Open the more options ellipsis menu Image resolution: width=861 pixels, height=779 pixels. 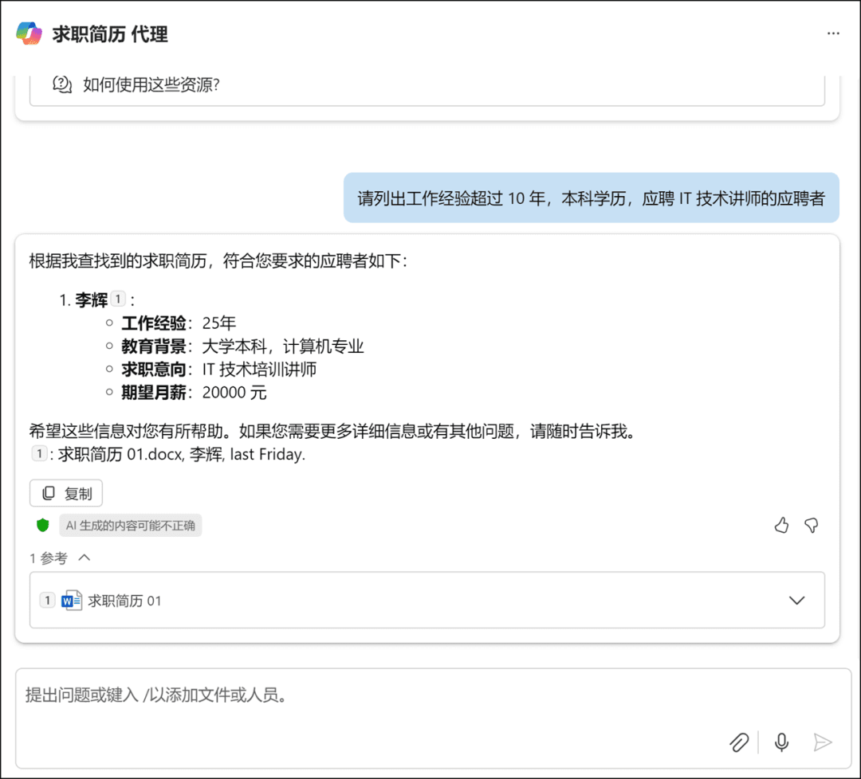pyautogui.click(x=833, y=33)
